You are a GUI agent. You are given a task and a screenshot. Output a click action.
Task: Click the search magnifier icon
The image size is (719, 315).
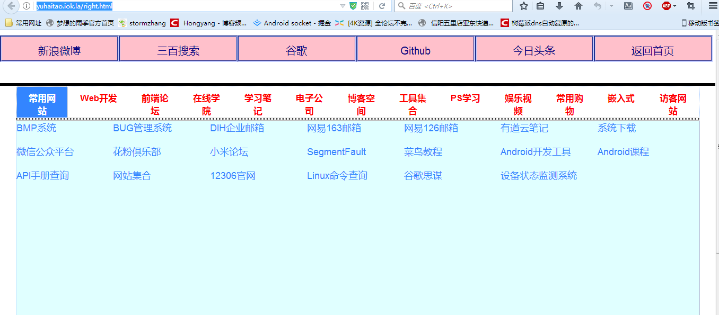(401, 6)
